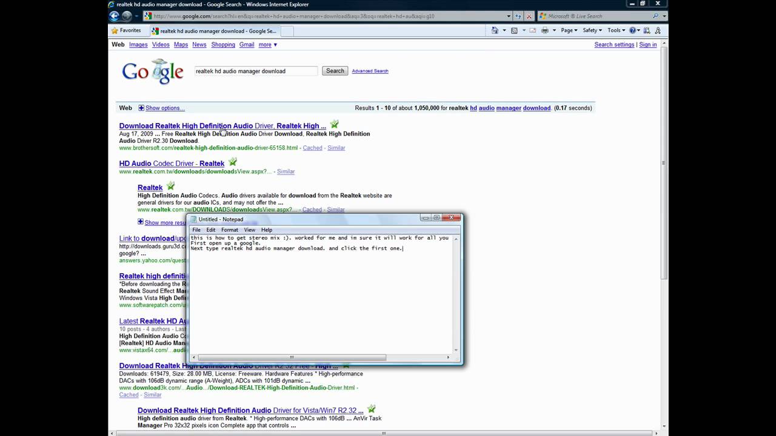Open Notepad Format menu
The width and height of the screenshot is (776, 436).
[x=230, y=230]
